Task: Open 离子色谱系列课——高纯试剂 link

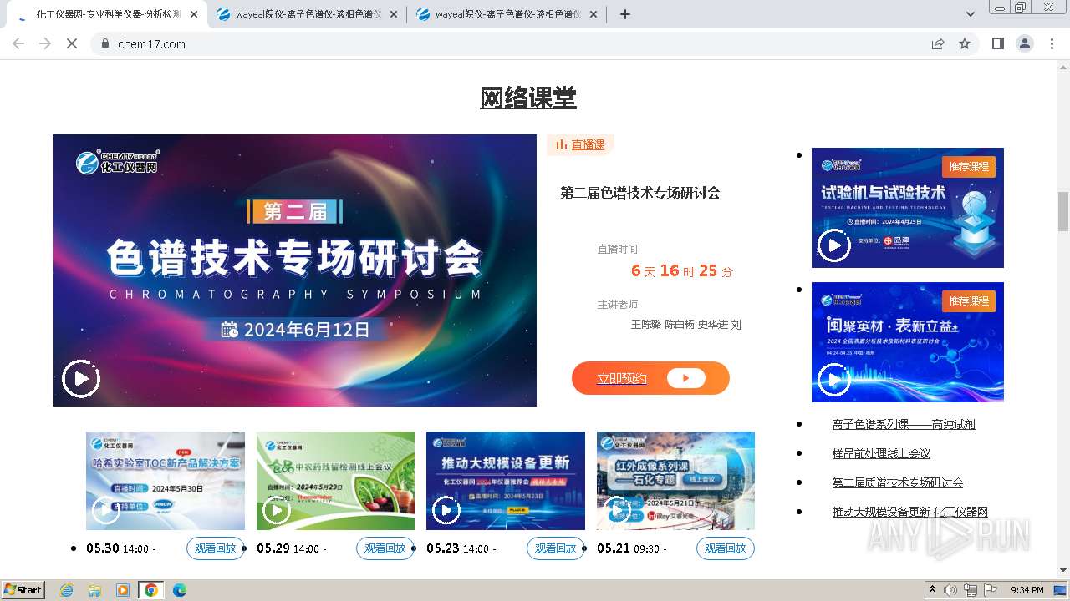Action: click(x=904, y=424)
